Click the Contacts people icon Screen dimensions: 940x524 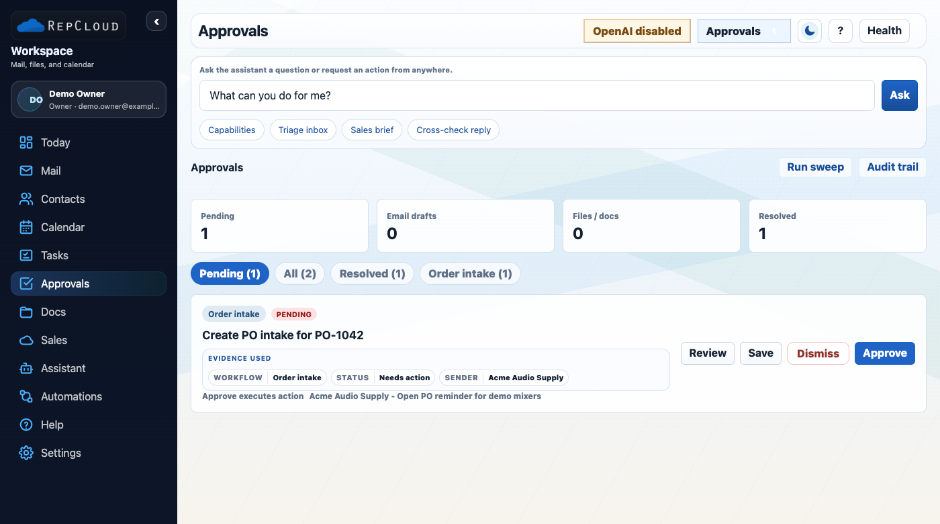[x=26, y=199]
